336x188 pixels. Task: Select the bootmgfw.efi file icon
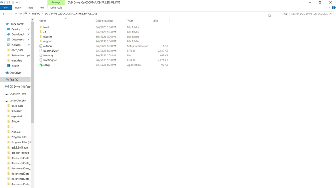(x=41, y=51)
